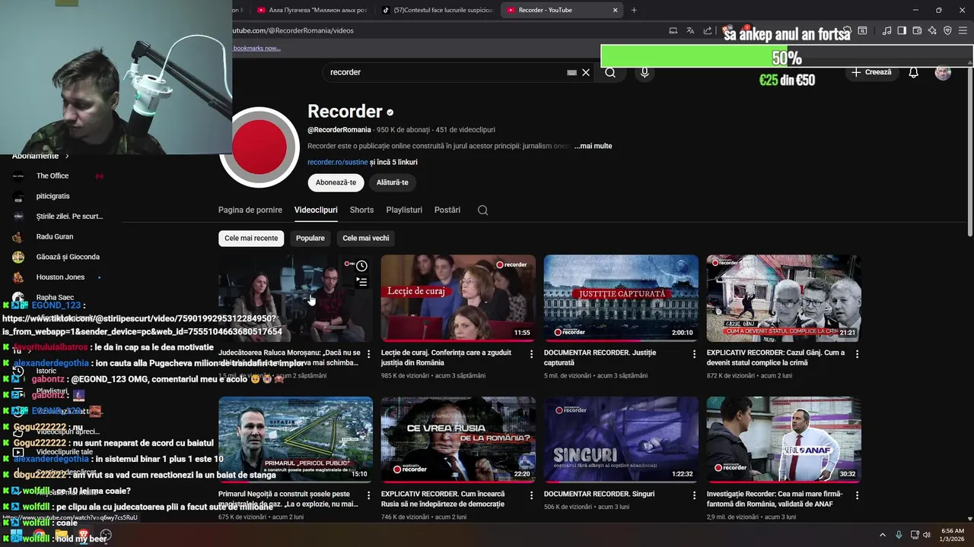Open options menu for Cum încearcă Rusia video
The image size is (974, 547).
(531, 495)
